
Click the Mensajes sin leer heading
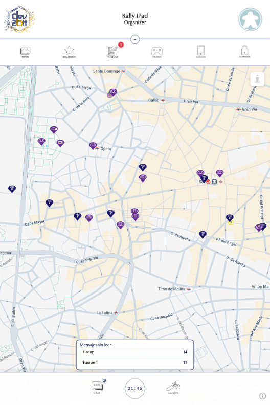95,345
